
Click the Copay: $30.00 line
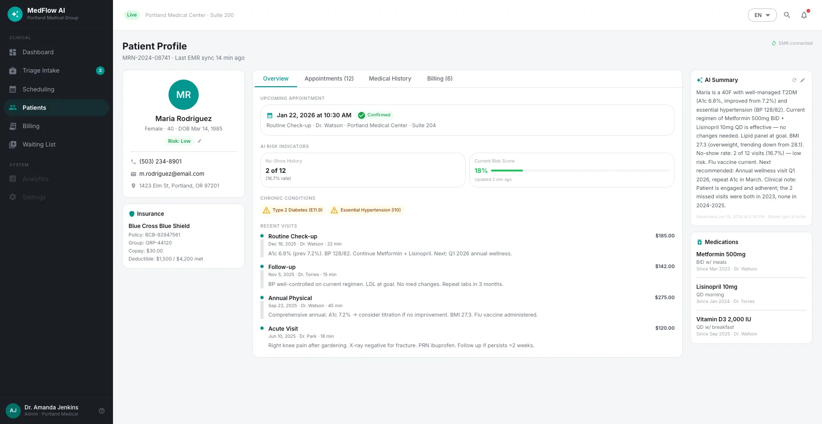145,251
